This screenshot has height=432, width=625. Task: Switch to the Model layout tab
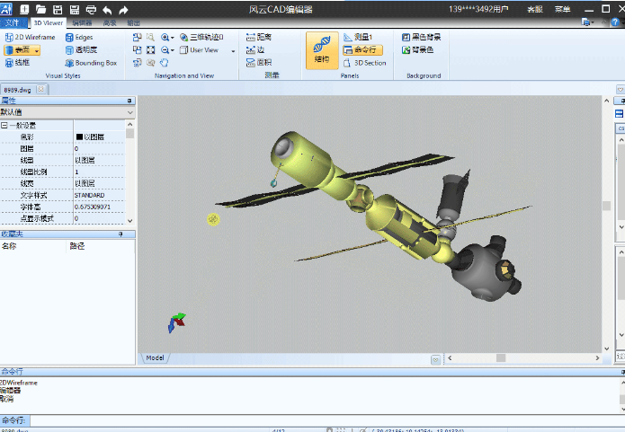coord(155,357)
